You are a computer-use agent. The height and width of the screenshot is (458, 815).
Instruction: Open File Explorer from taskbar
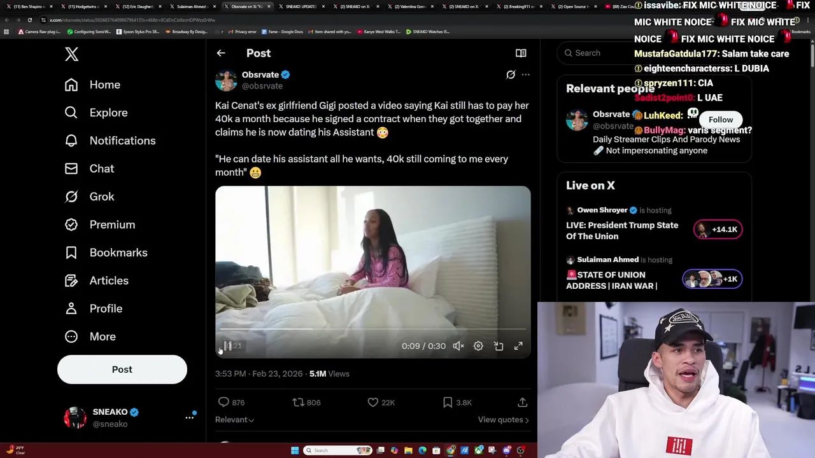[408, 450]
